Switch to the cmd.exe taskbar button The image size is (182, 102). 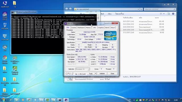pos(60,100)
